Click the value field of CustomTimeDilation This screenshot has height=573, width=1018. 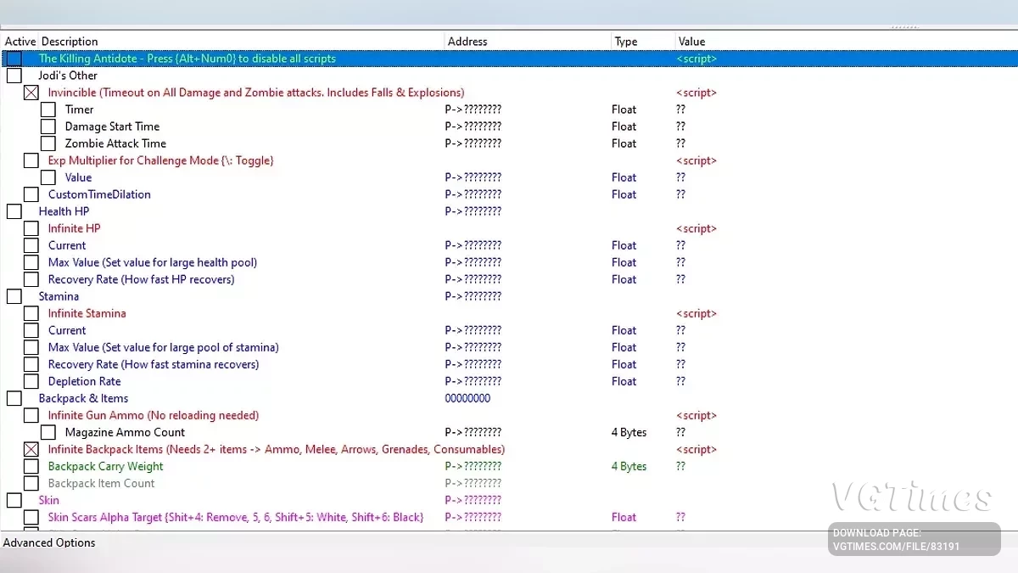pyautogui.click(x=680, y=194)
